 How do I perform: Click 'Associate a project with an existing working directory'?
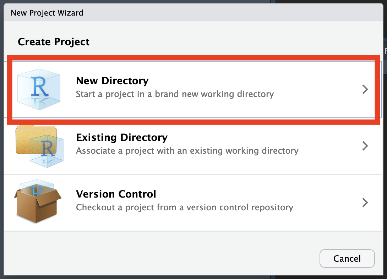point(187,151)
